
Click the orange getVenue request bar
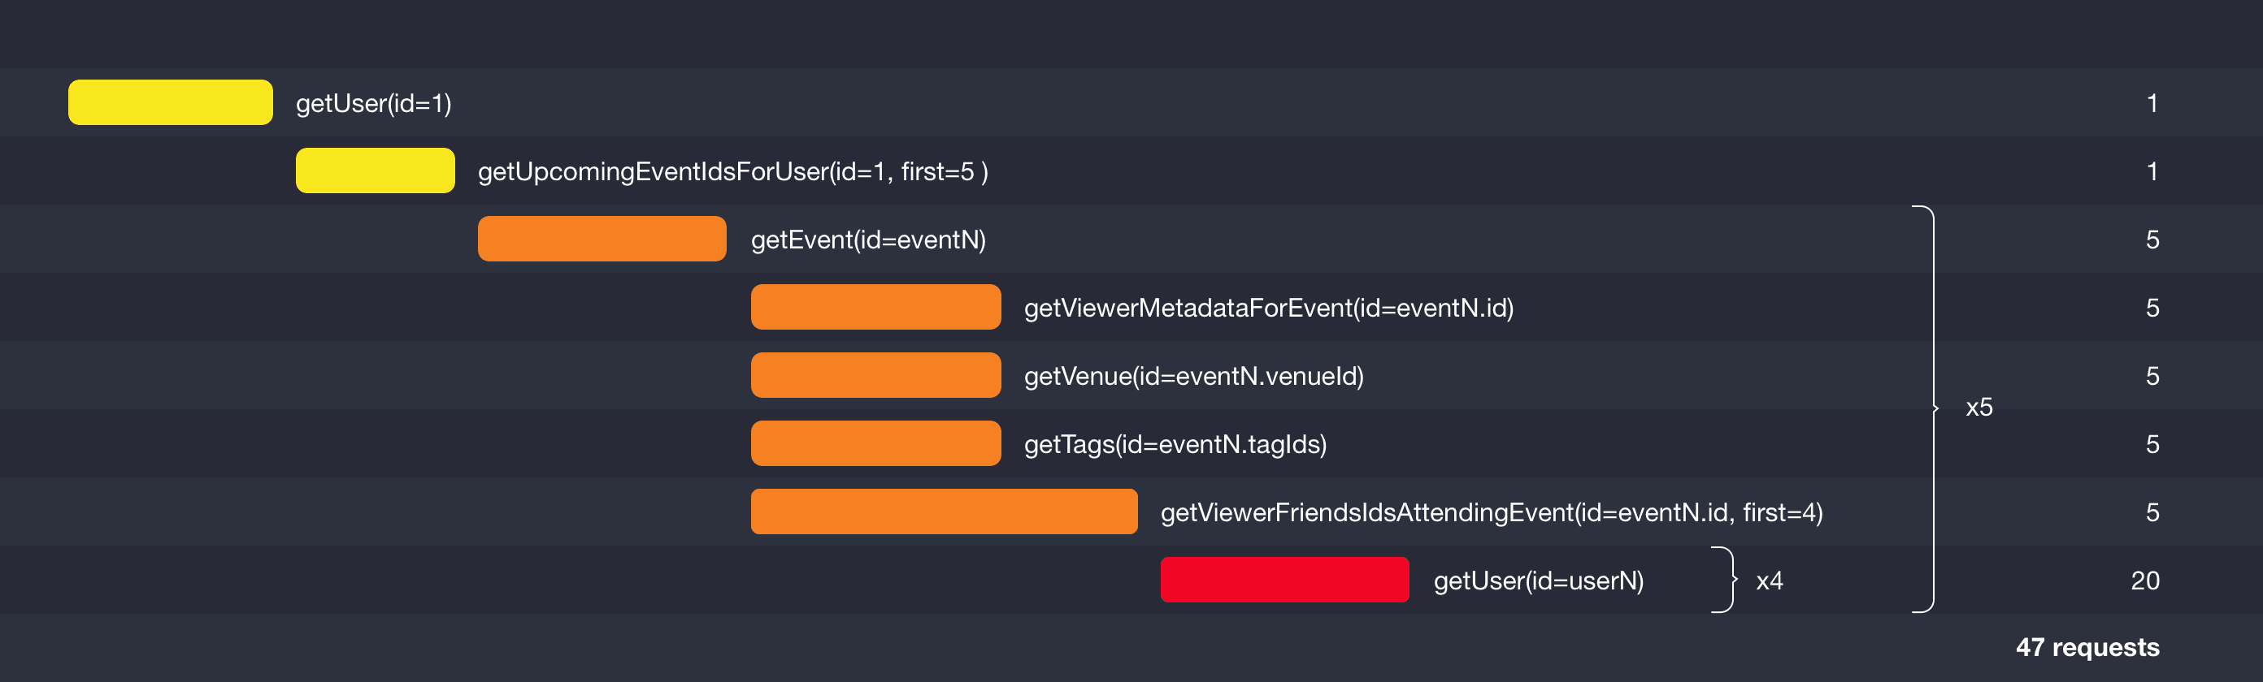[x=875, y=376]
